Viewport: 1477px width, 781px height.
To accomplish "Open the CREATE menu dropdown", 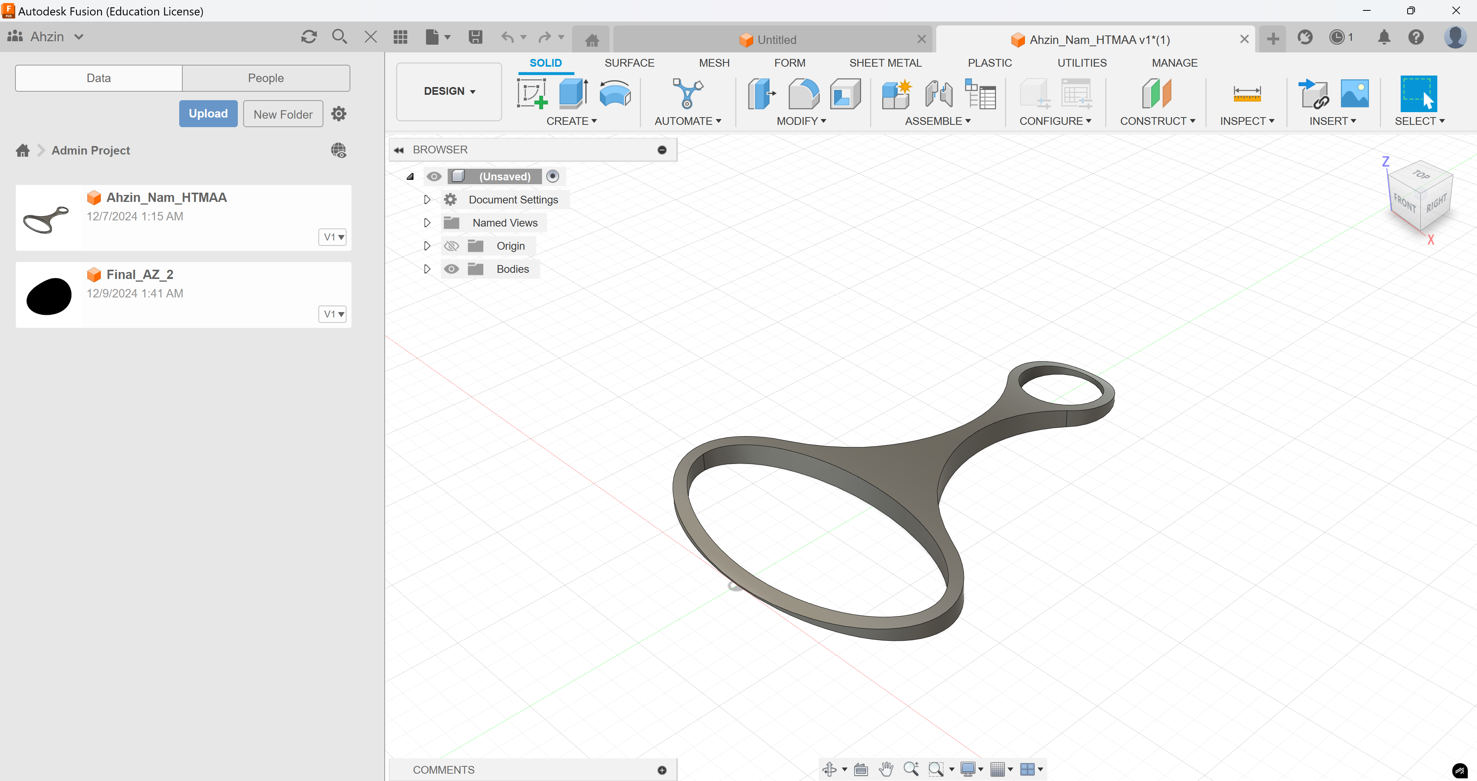I will click(572, 121).
